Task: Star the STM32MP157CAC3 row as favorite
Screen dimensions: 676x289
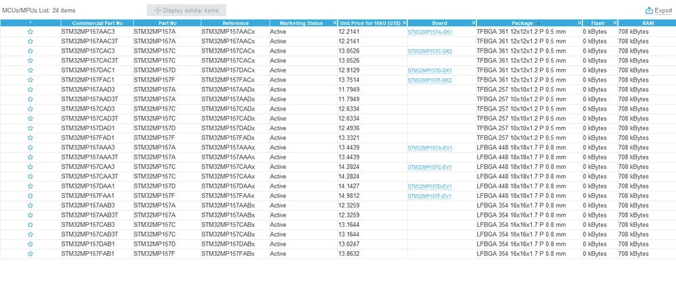Action: tap(30, 51)
